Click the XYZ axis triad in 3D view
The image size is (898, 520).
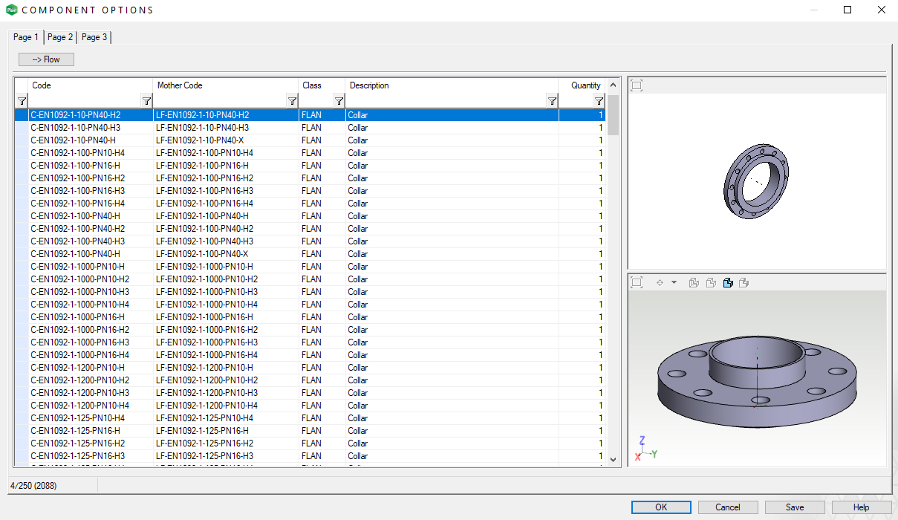pyautogui.click(x=643, y=449)
